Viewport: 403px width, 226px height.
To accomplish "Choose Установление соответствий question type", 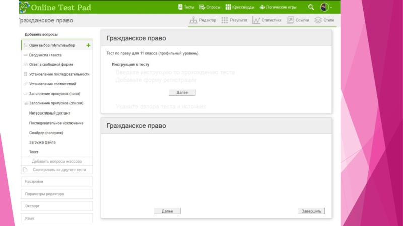I will 52,84.
